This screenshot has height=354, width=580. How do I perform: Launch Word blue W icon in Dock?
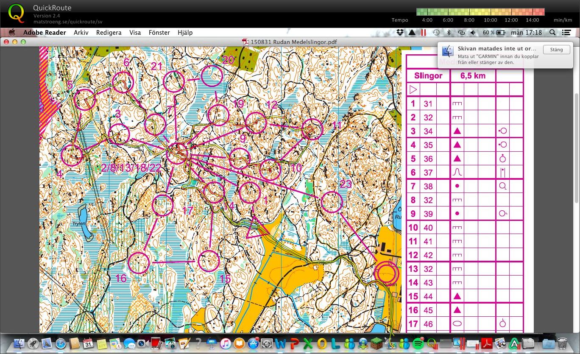tap(280, 344)
